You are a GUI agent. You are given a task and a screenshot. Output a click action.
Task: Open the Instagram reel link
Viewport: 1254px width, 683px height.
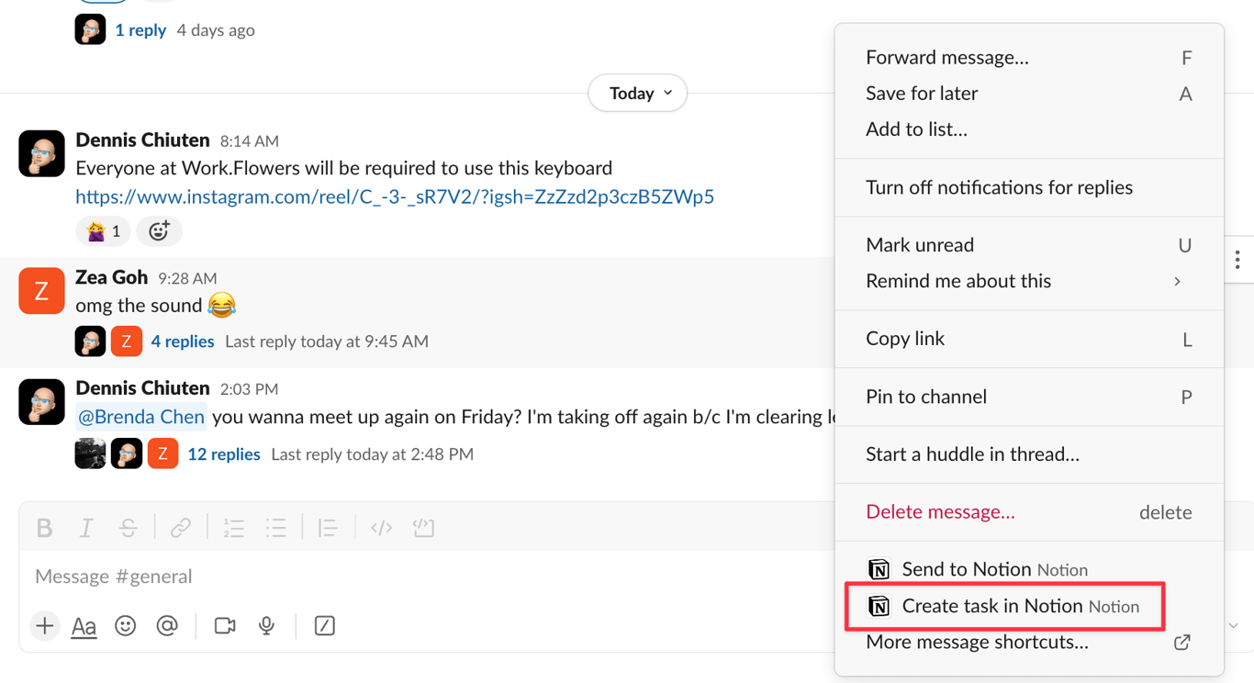(395, 196)
